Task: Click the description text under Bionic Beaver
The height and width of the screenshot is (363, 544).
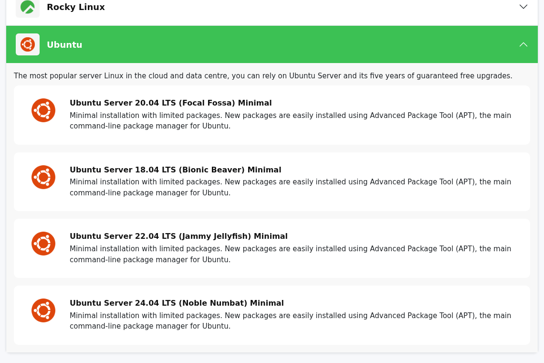Action: (291, 187)
